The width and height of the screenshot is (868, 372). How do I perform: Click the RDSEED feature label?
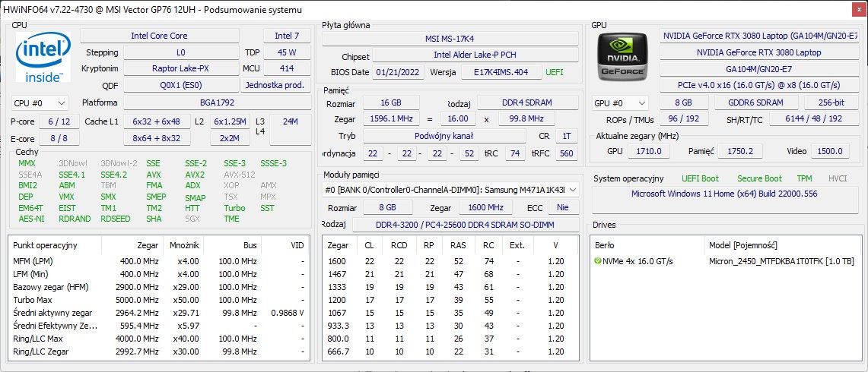(x=116, y=219)
